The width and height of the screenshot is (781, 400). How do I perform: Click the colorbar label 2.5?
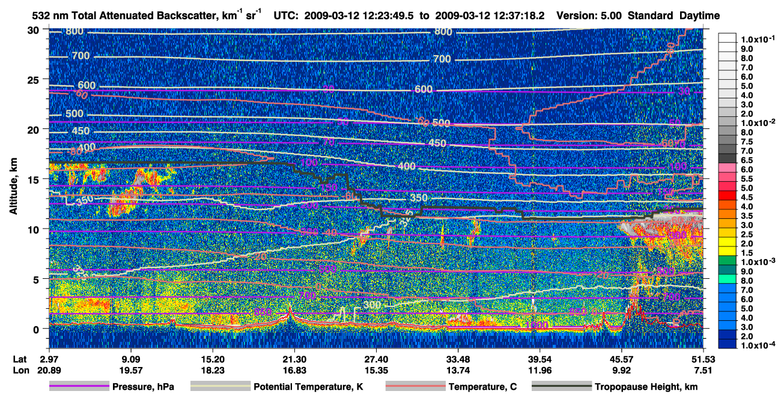click(x=747, y=234)
